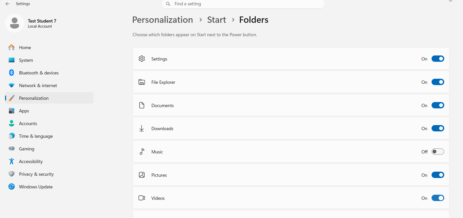The image size is (463, 218).
Task: Disable the Pictures folder toggle
Action: point(438,175)
